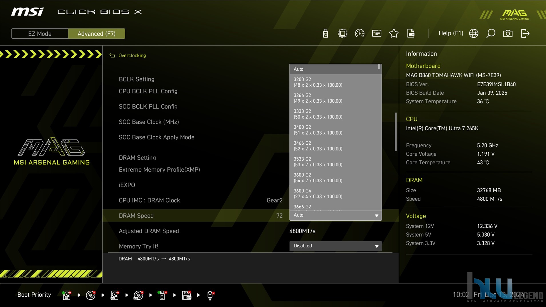
Task: Select Adjusted DRAM Speed row
Action: 149,231
